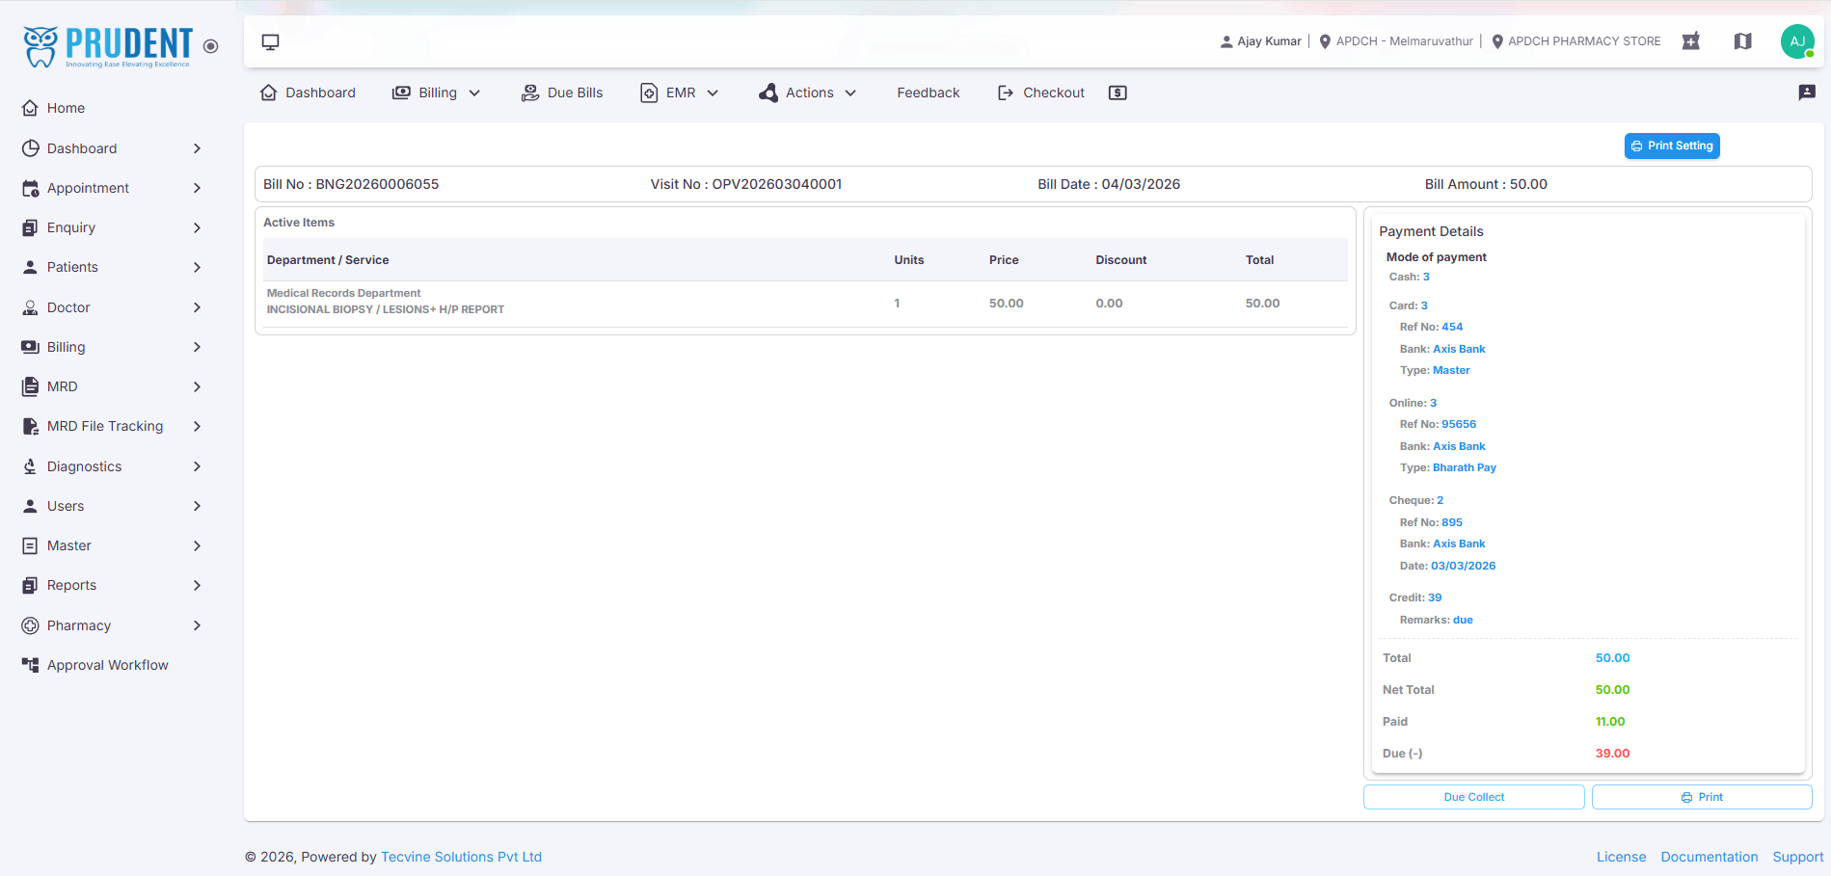Click the INCISIONAL BIOPSY service row
Viewport: 1831px width, 876px height.
(x=805, y=303)
